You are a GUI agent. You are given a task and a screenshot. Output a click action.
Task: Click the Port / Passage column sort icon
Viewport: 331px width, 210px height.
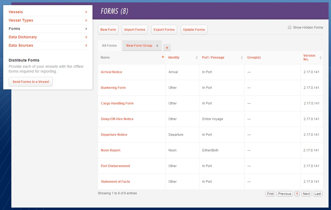click(242, 57)
